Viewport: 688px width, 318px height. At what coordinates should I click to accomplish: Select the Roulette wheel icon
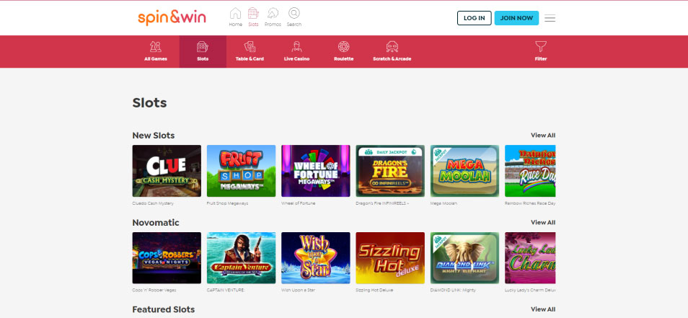(x=343, y=46)
